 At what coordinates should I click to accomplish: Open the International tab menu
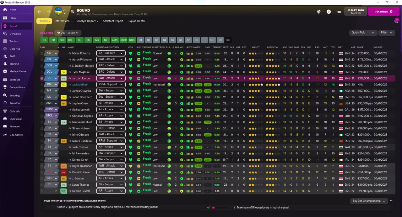(x=64, y=21)
